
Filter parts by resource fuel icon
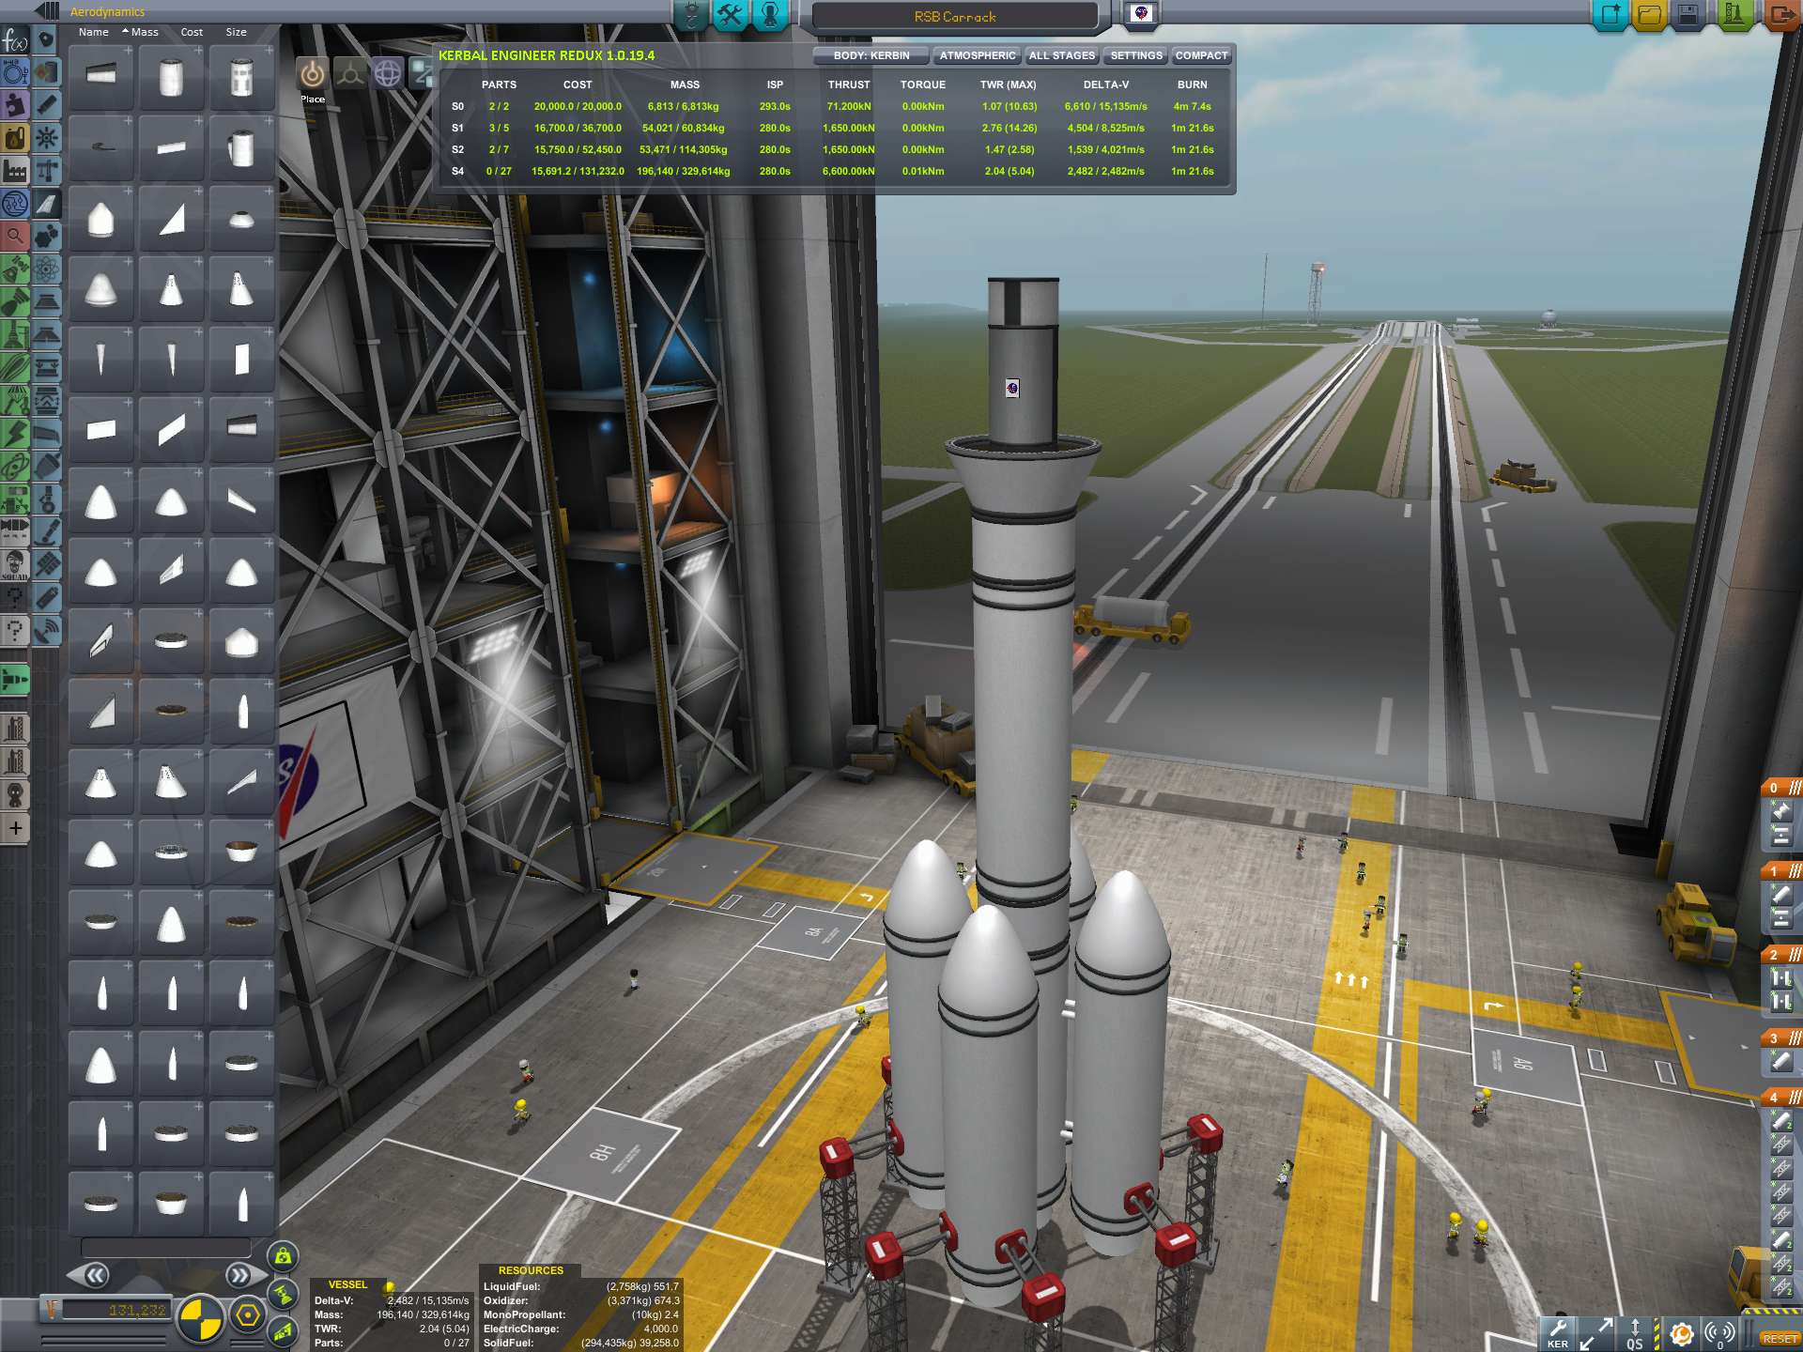[x=15, y=138]
